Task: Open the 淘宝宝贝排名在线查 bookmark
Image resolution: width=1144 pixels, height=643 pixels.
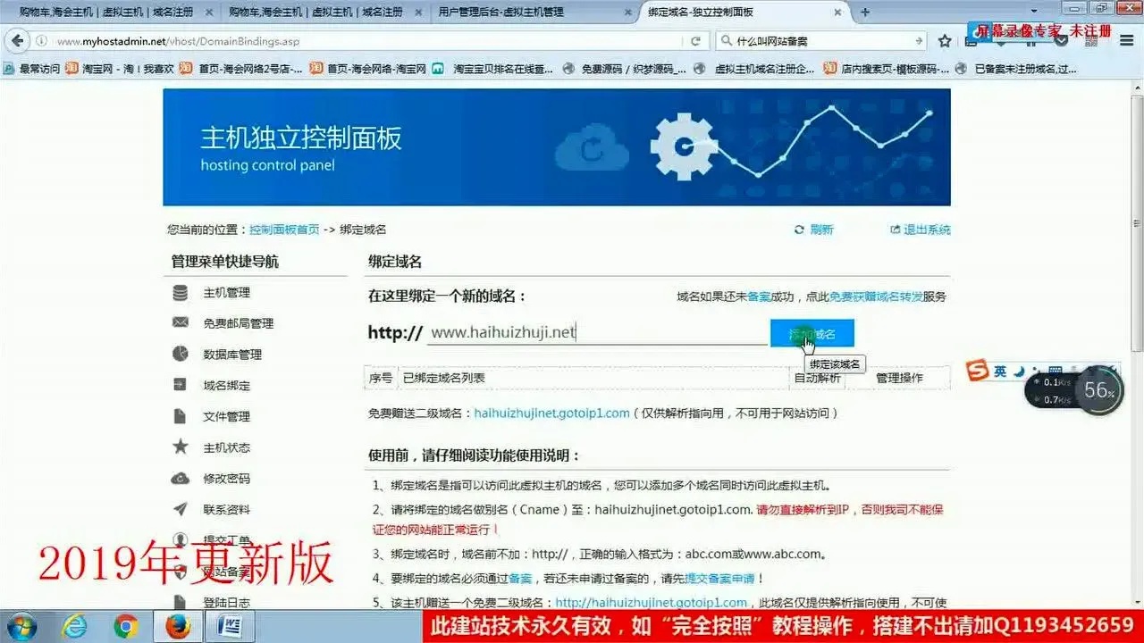Action: coord(492,68)
